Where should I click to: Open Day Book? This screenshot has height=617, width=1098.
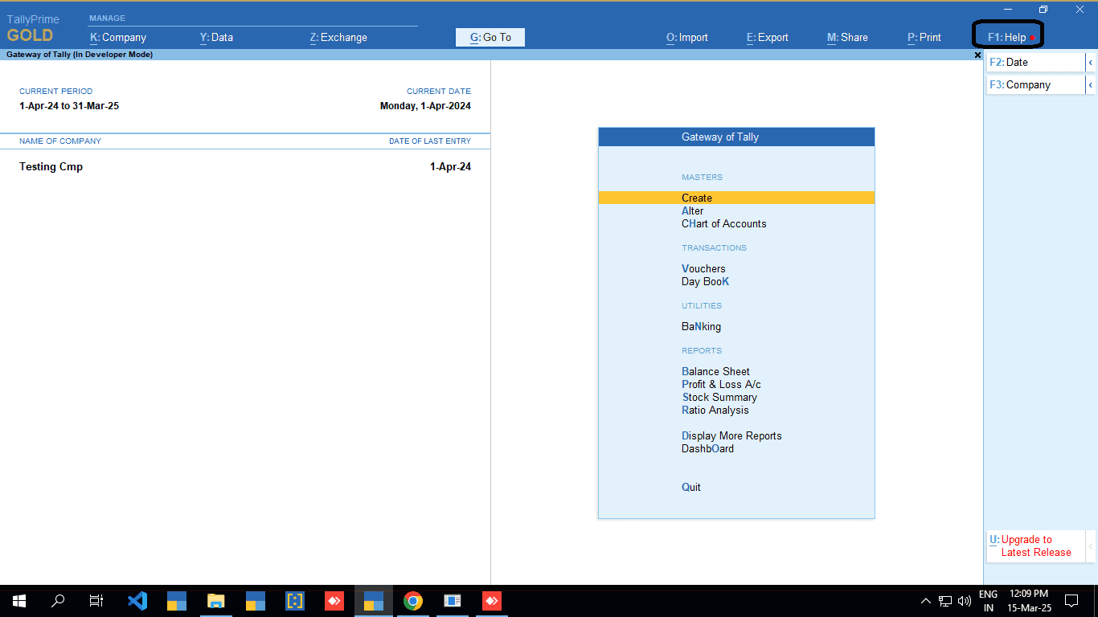tap(705, 281)
